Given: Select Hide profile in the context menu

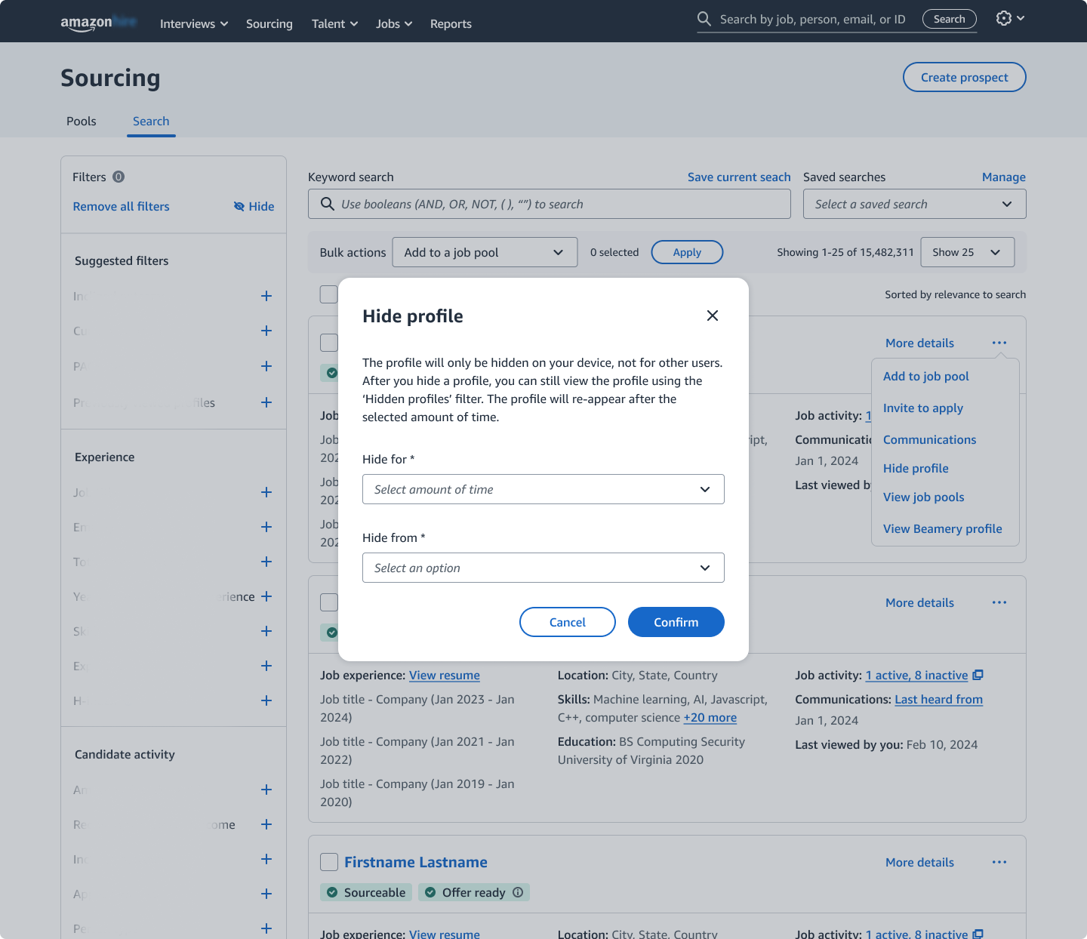Looking at the screenshot, I should coord(916,468).
